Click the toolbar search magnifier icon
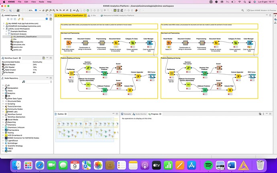Screen dimensions: 277x173 [x=242, y=10]
